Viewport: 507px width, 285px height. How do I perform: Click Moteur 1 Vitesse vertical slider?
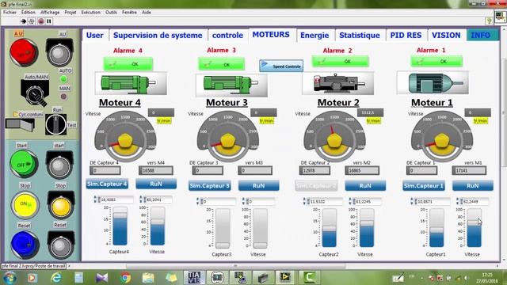[474, 228]
